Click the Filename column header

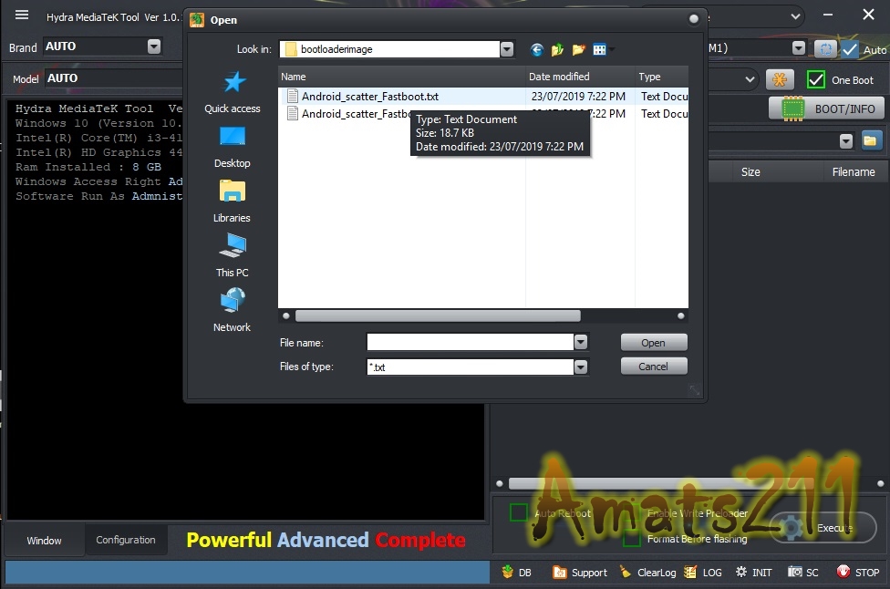pyautogui.click(x=854, y=172)
